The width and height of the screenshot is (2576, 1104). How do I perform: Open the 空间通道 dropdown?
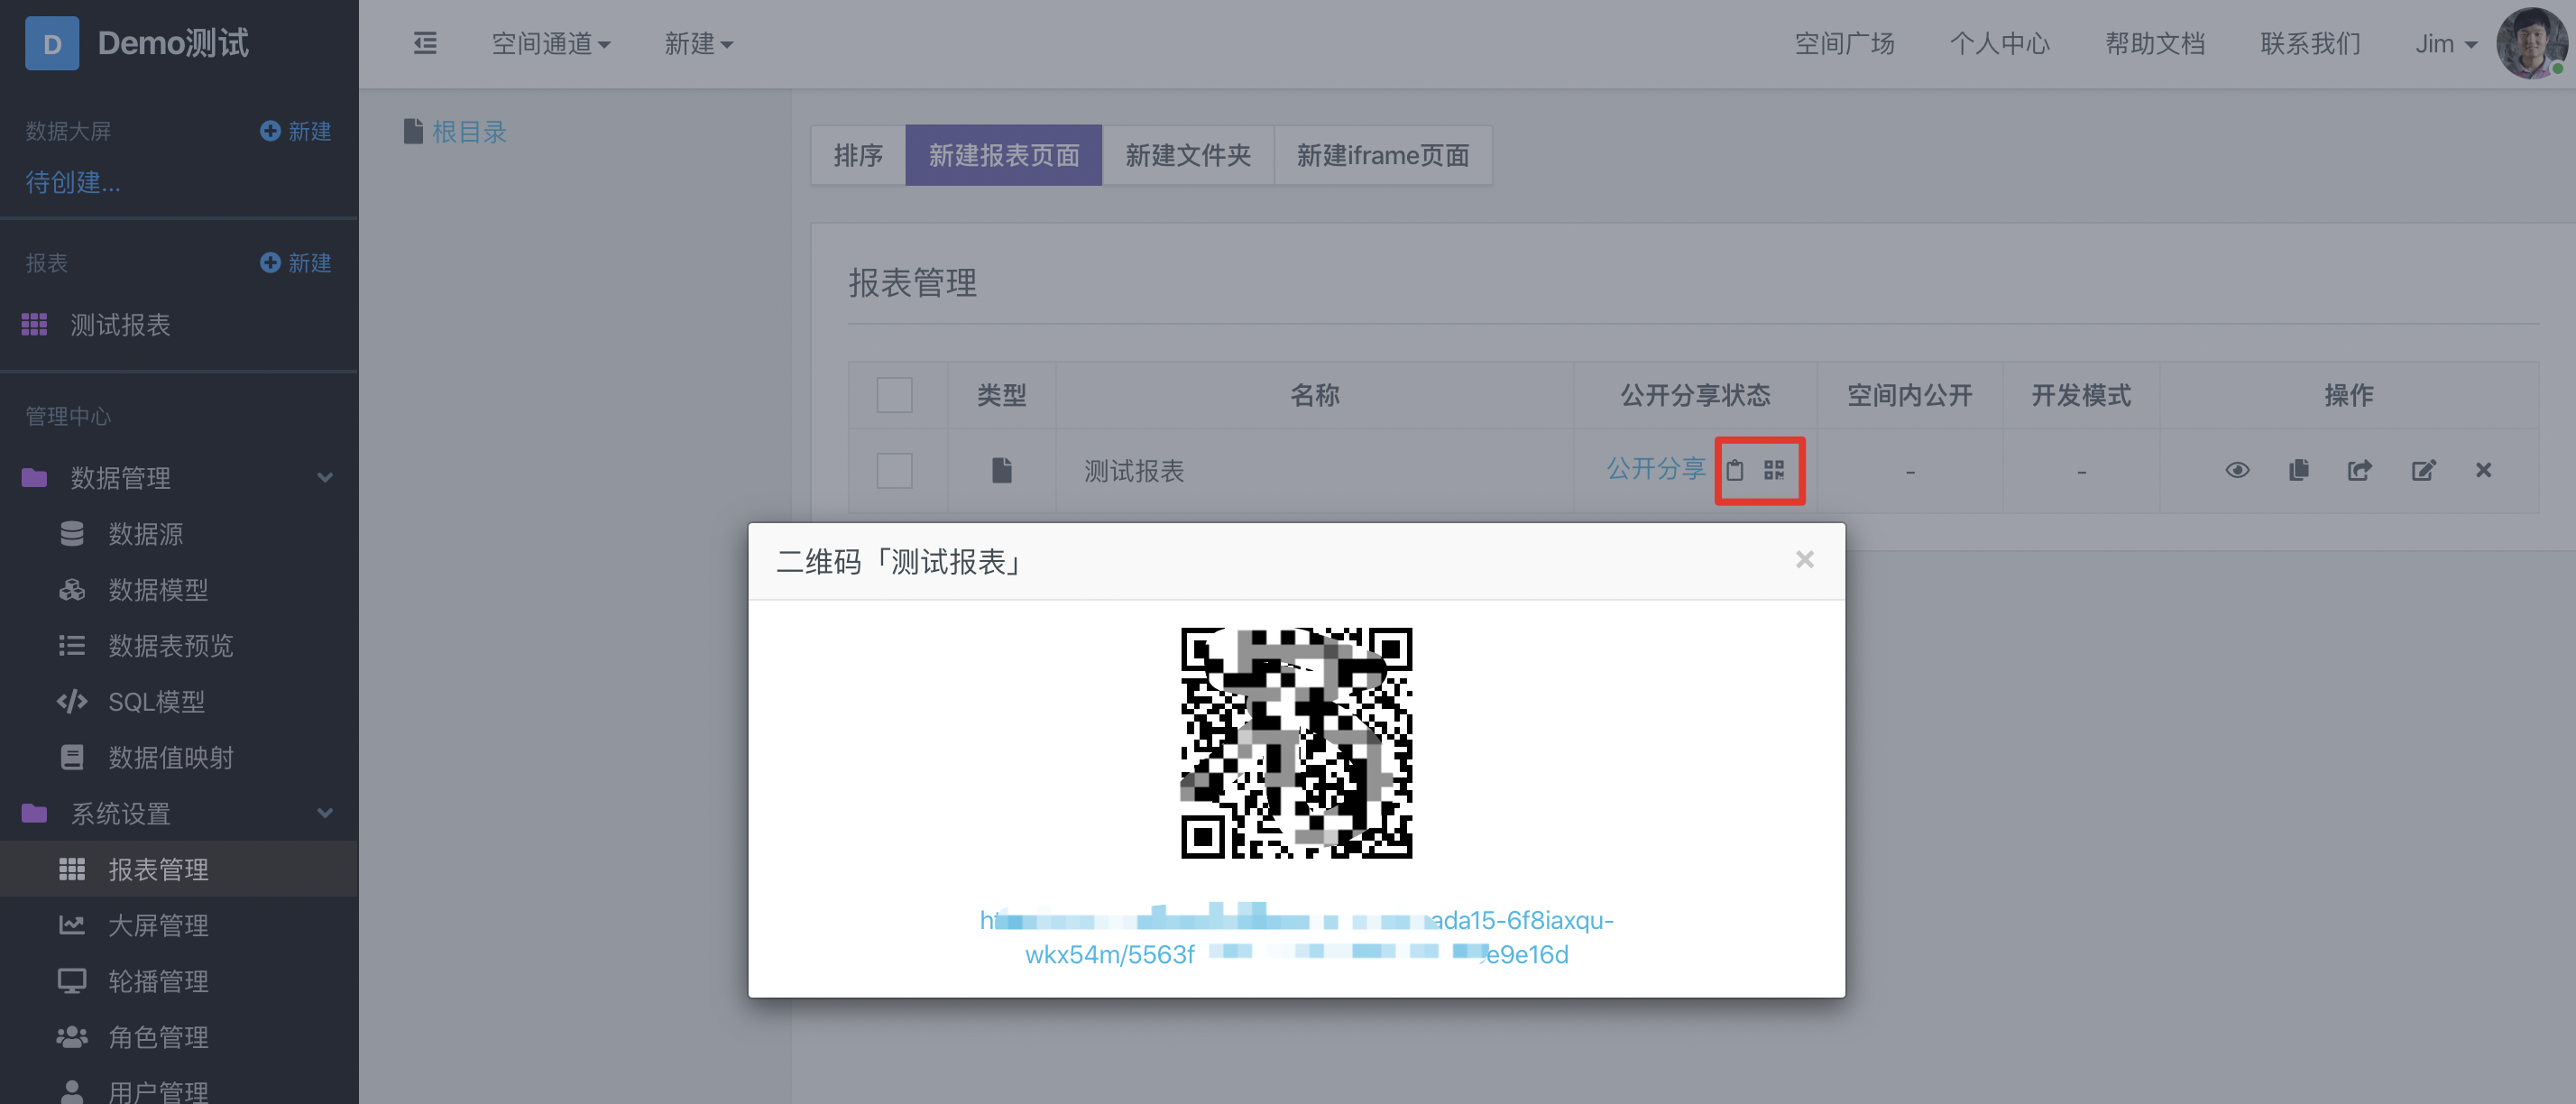coord(550,44)
